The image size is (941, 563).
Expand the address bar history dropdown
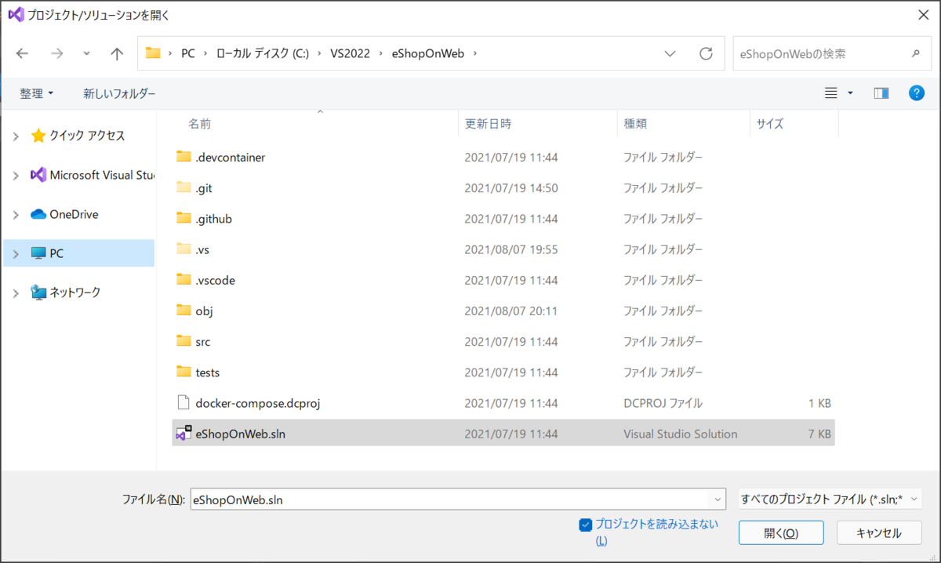pos(670,53)
